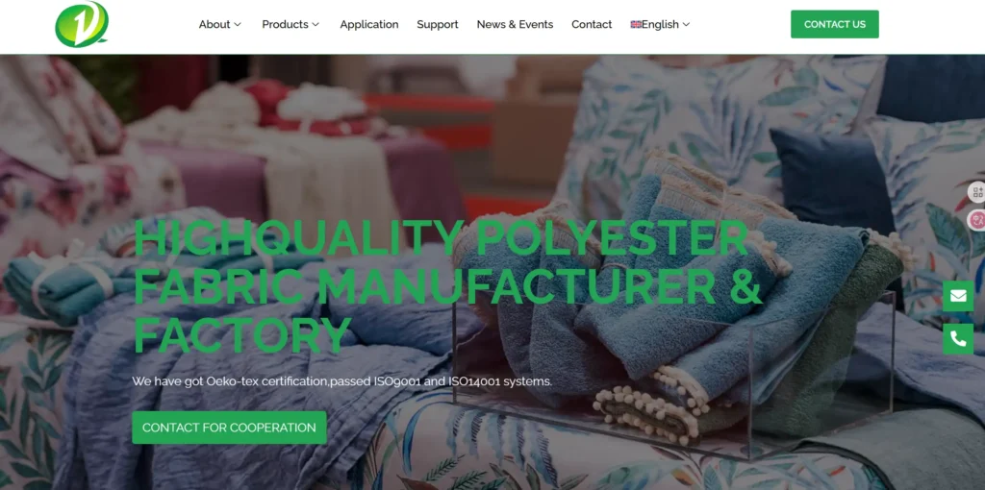The image size is (985, 490).
Task: Open the email envelope side button
Action: tap(958, 296)
